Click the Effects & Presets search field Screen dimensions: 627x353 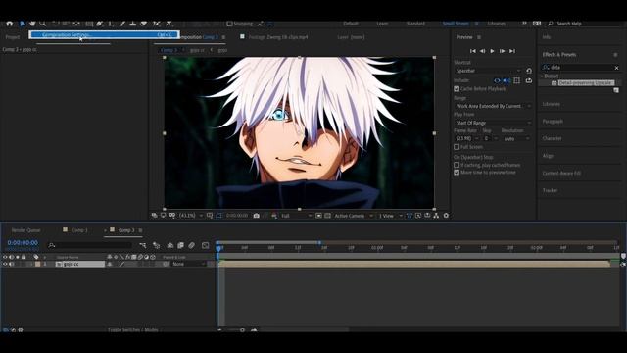pos(581,68)
